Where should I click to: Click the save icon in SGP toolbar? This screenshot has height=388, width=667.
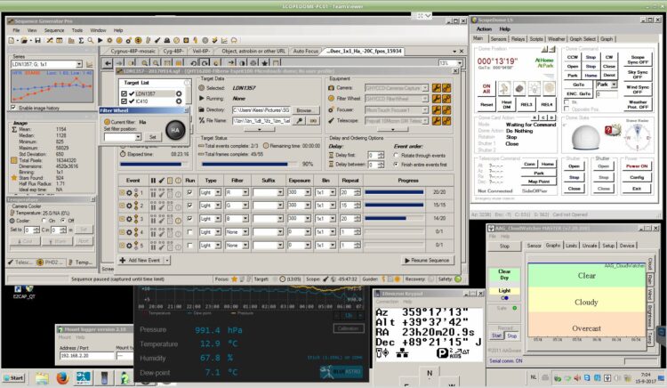[x=37, y=40]
